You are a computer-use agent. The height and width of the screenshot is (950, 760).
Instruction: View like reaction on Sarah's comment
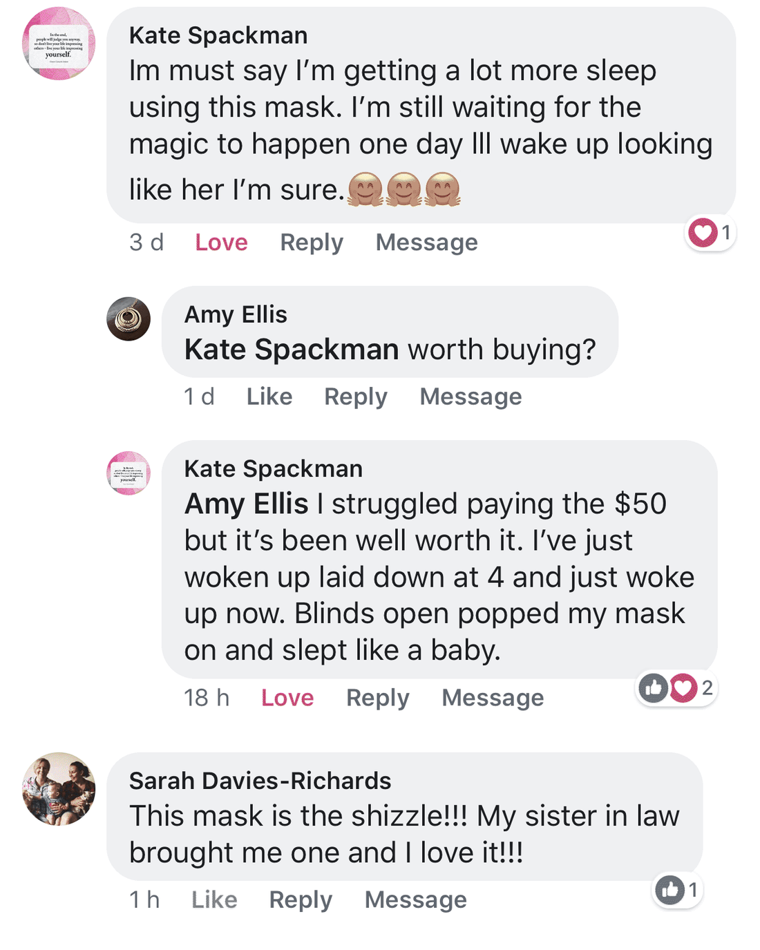coord(670,890)
